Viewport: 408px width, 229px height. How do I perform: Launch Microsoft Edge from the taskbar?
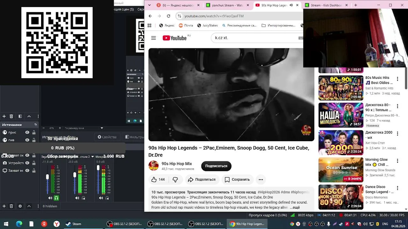pos(19,224)
